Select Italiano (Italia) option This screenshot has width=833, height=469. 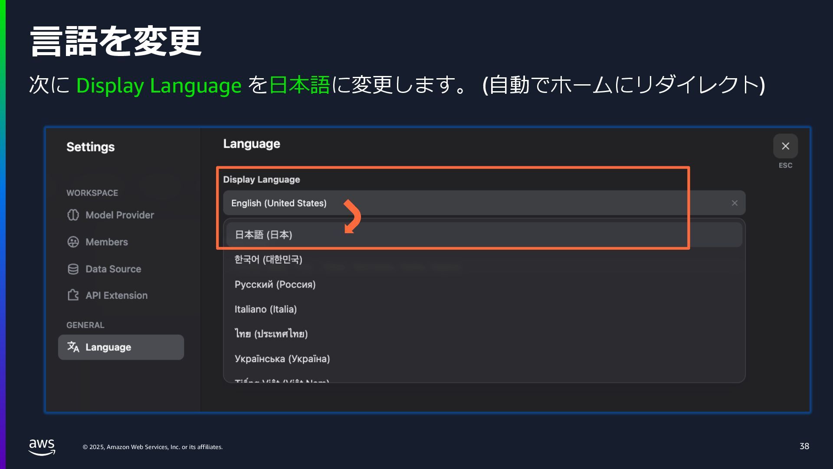[266, 309]
